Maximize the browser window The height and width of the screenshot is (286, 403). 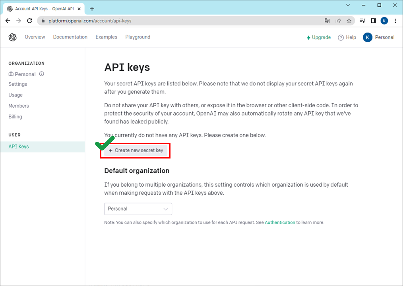(x=379, y=5)
